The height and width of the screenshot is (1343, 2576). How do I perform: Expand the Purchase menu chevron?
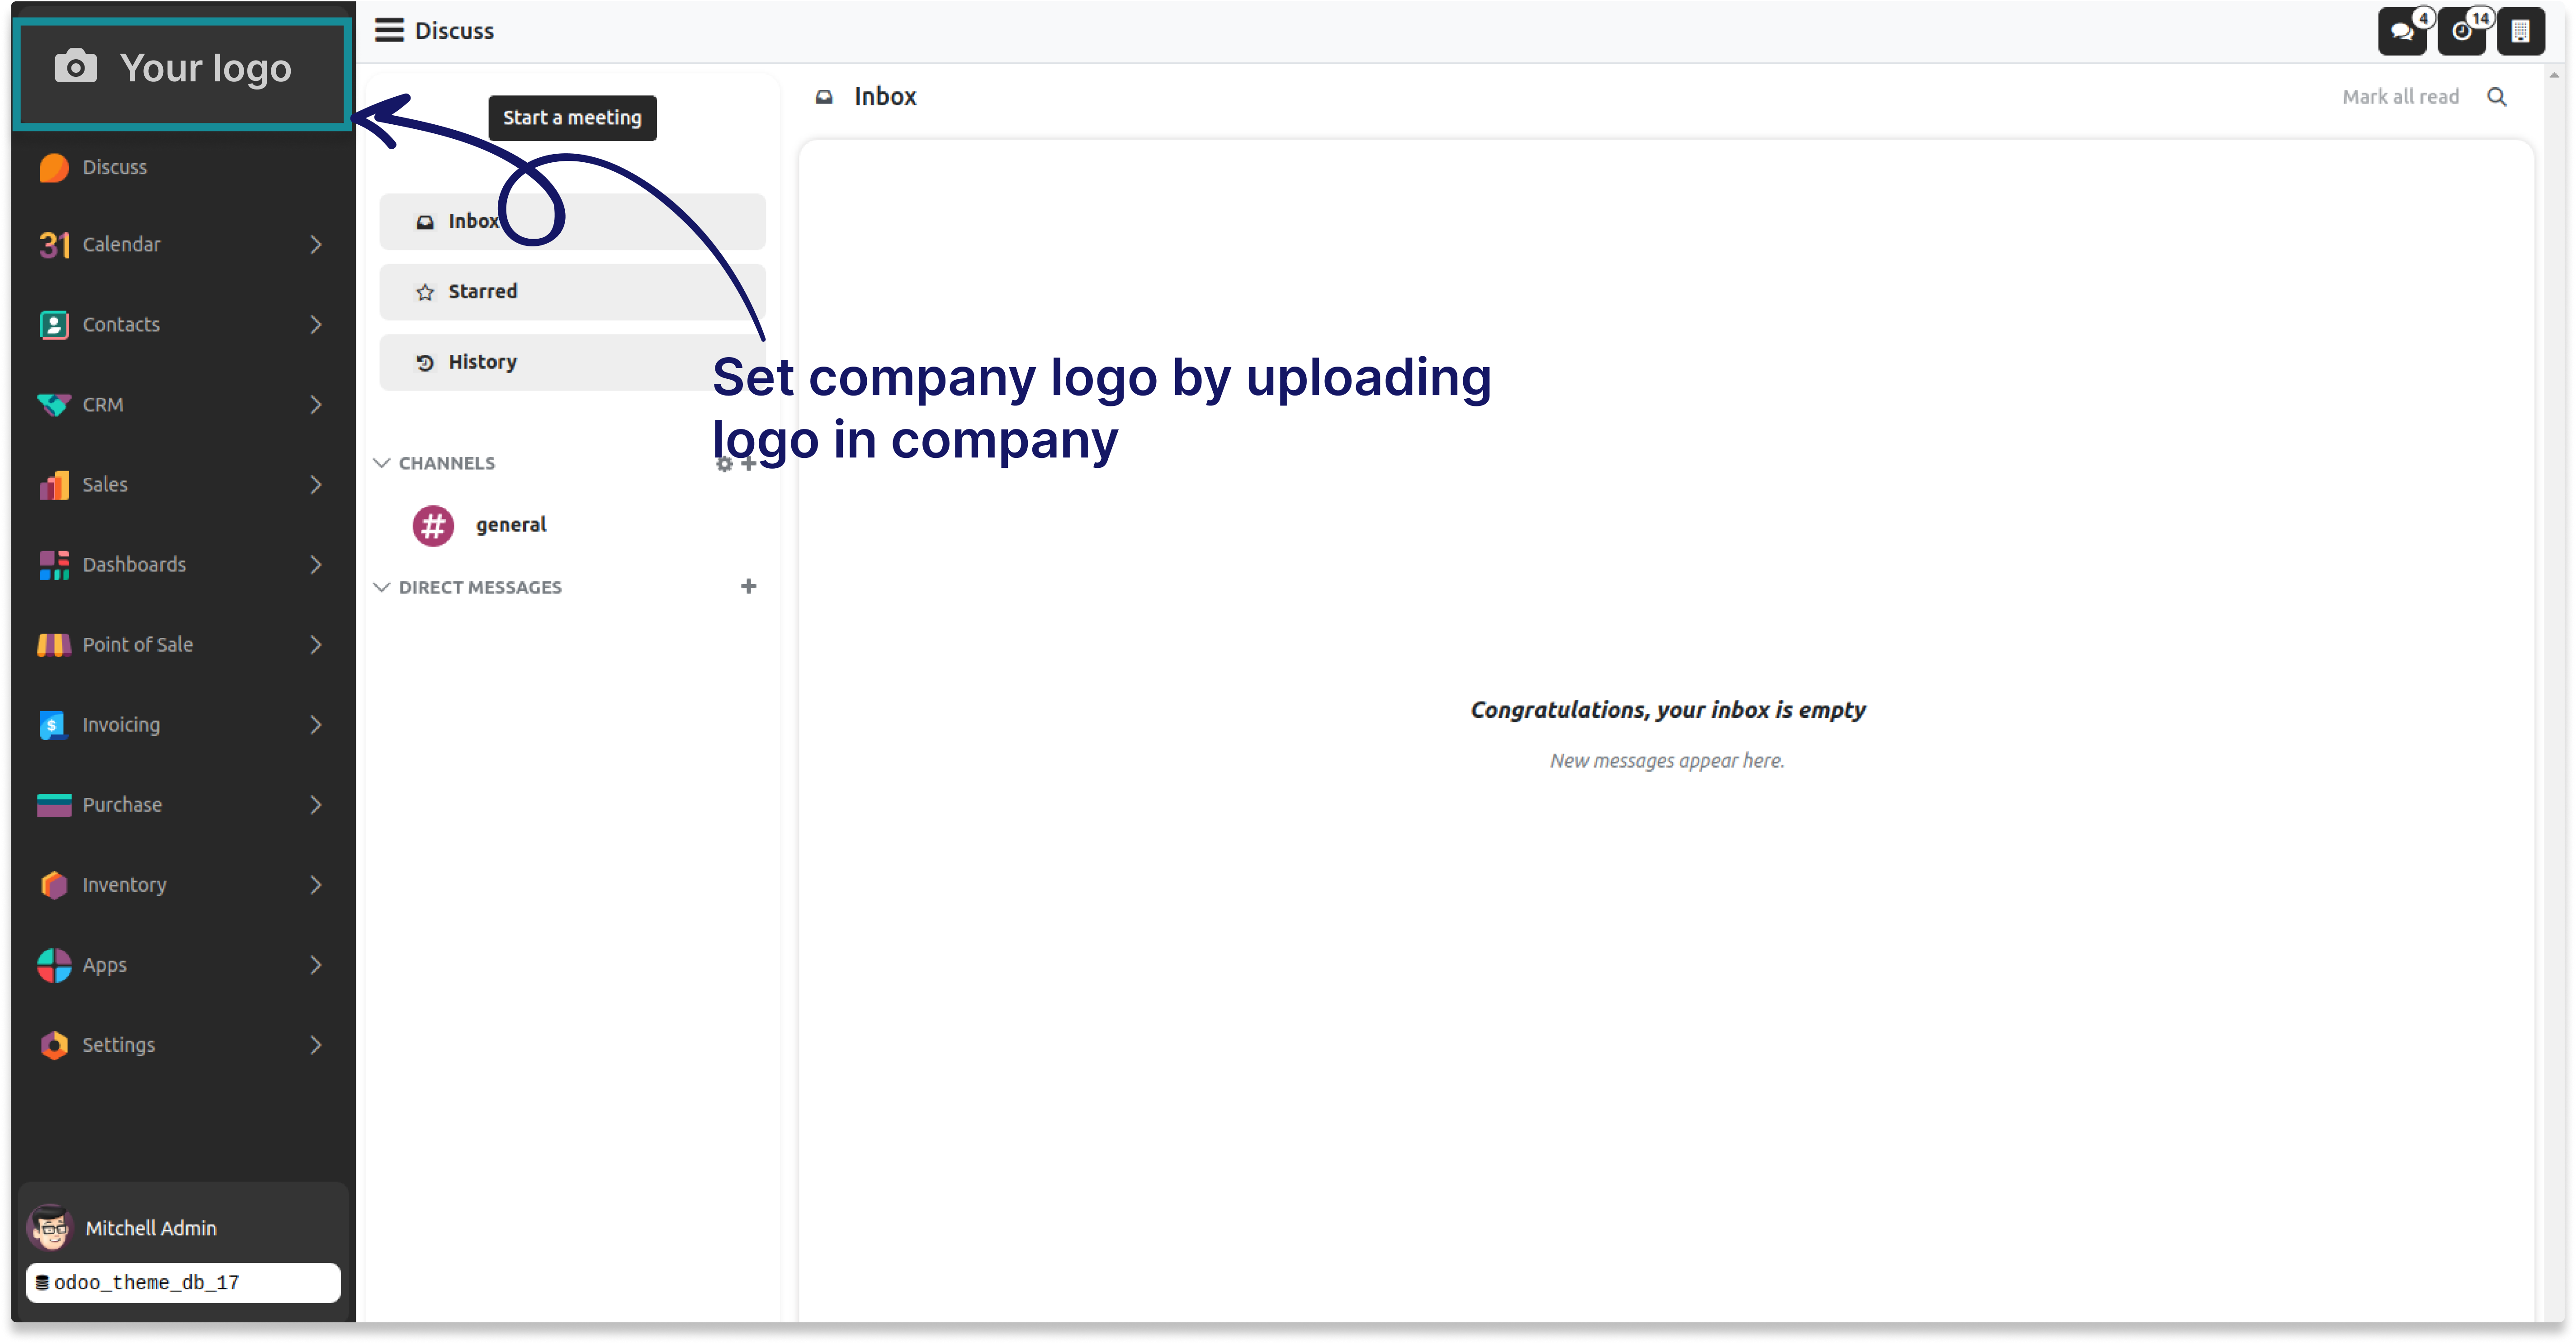click(x=316, y=805)
